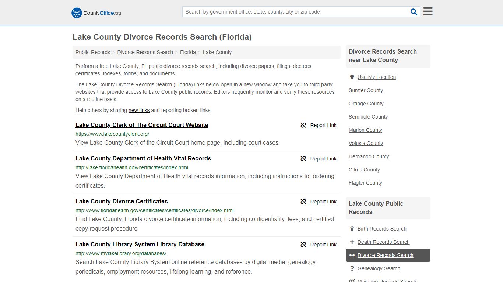Click 'Lake County Public Records' sidebar heading

pos(376,208)
